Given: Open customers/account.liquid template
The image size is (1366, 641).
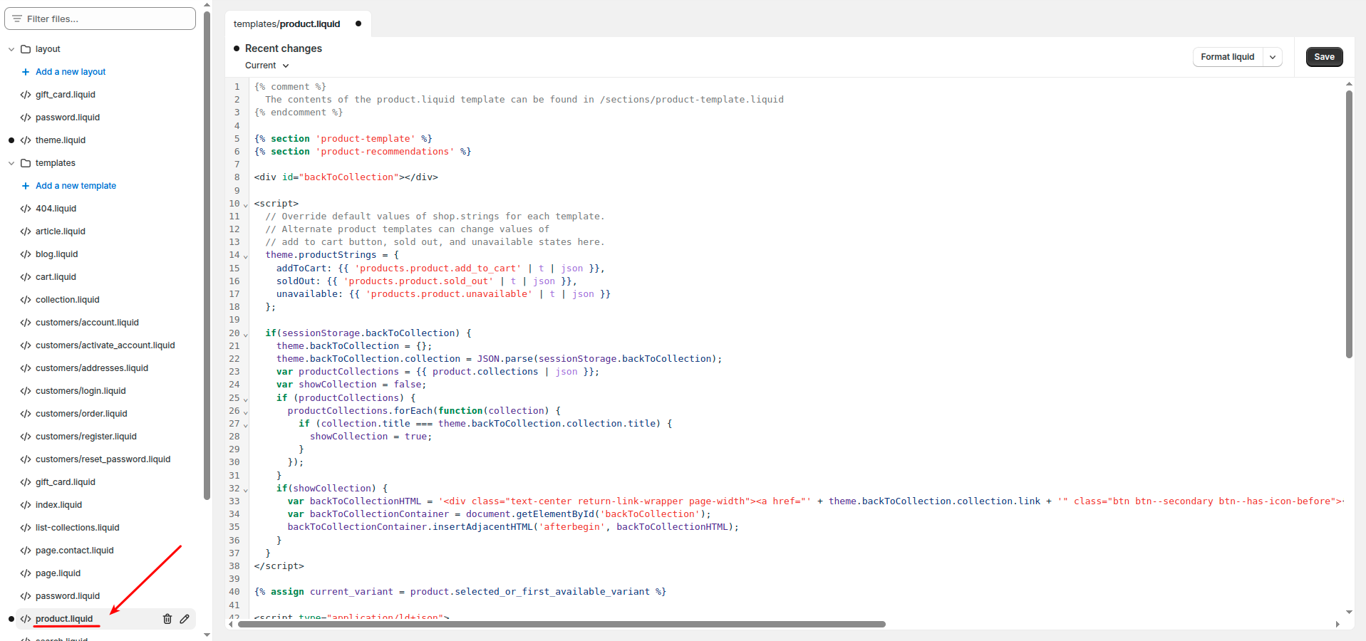Looking at the screenshot, I should [87, 323].
